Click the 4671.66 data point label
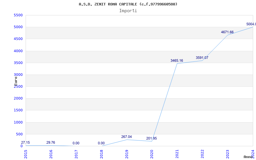The image size is (256, 160). (x=227, y=32)
